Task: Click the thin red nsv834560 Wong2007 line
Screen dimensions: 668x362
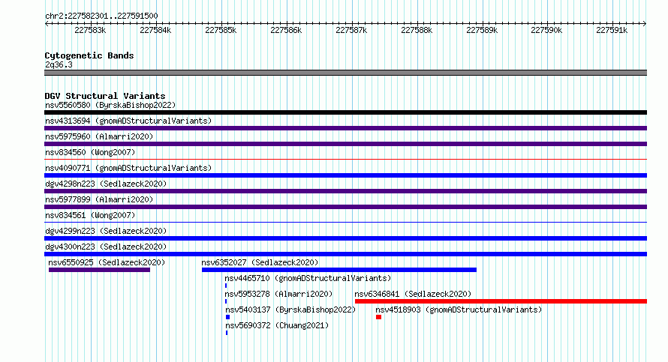Action: (345, 160)
